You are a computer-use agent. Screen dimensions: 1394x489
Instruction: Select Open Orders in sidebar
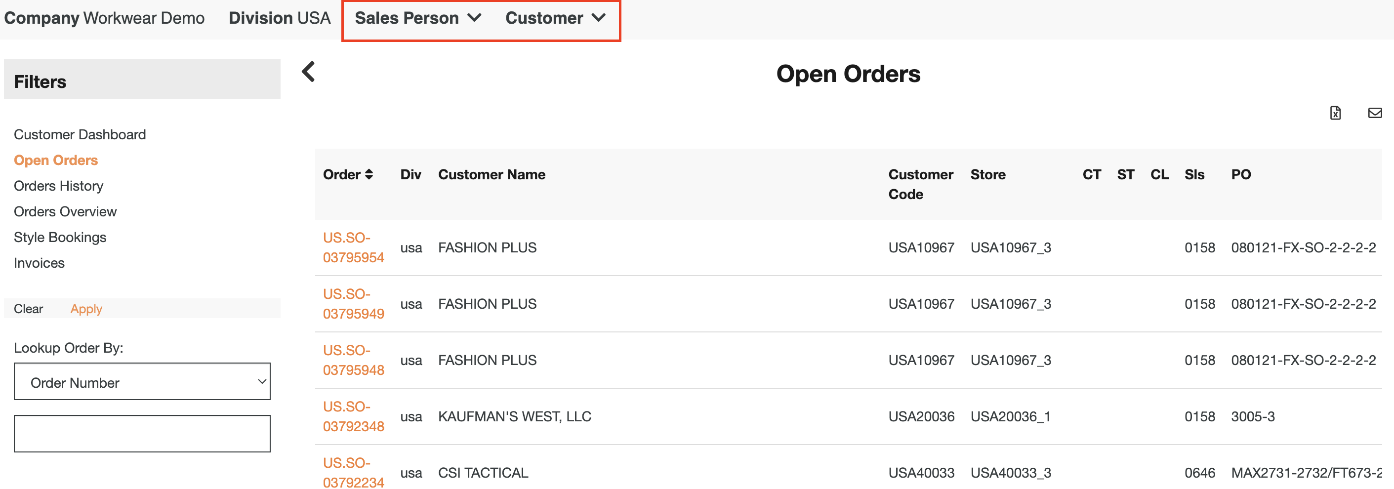point(56,160)
